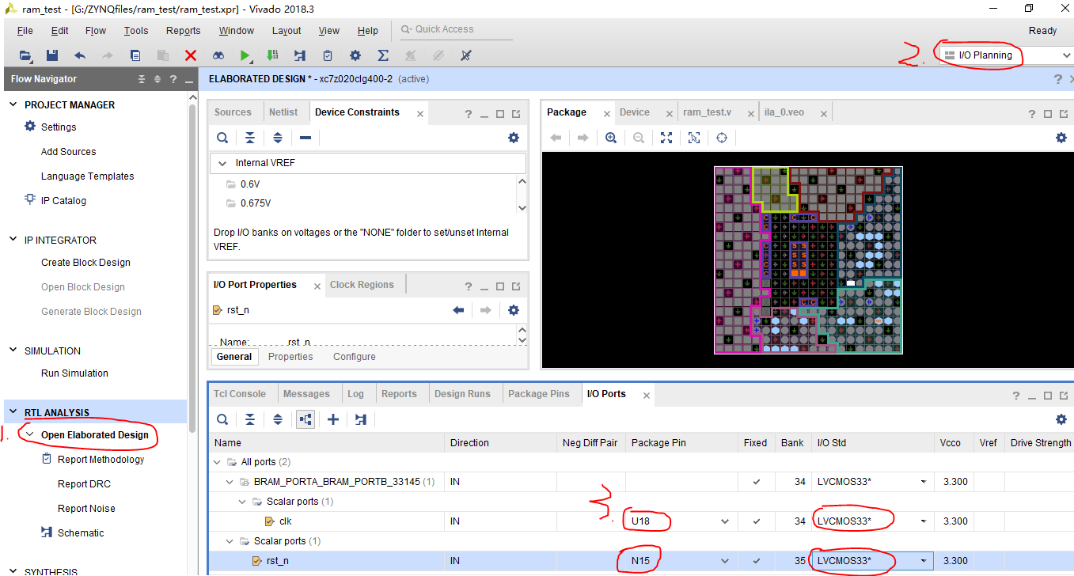The height and width of the screenshot is (576, 1074).
Task: Collapse the Internal VREF section
Action: 221,163
